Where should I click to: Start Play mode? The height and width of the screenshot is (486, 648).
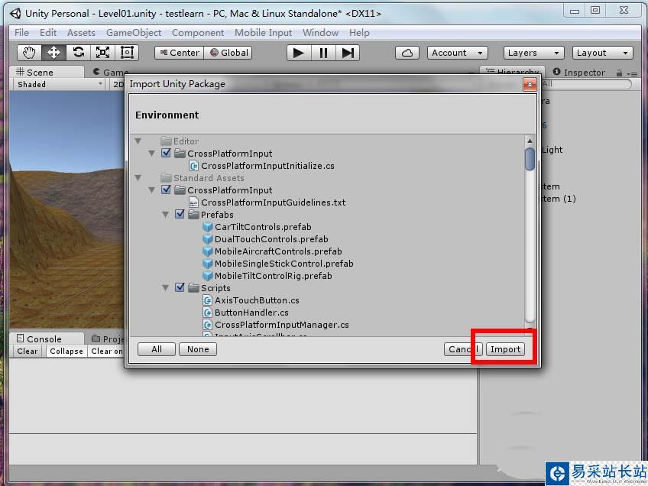[x=299, y=53]
